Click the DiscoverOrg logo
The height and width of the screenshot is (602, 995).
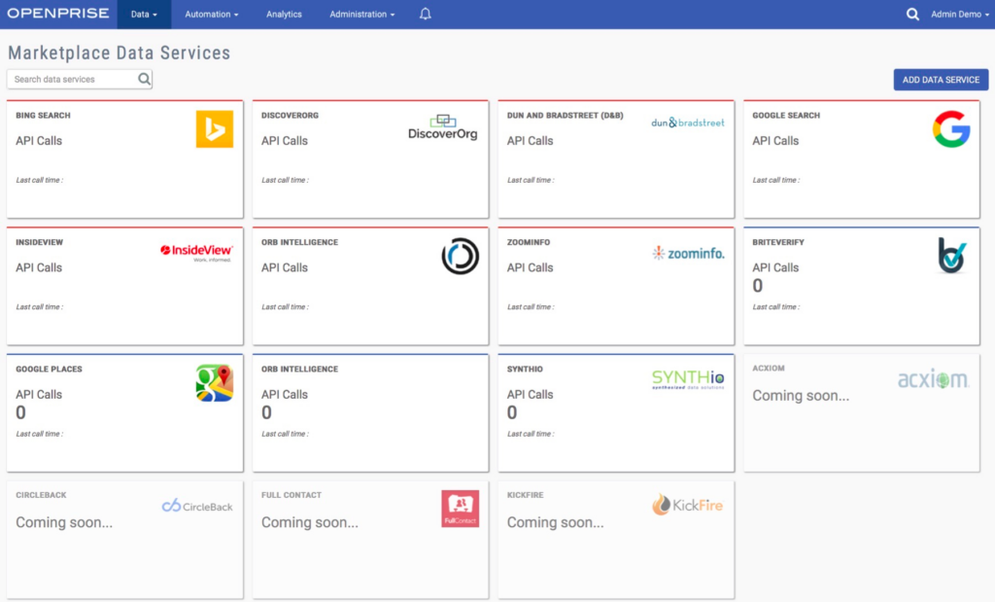(x=442, y=127)
